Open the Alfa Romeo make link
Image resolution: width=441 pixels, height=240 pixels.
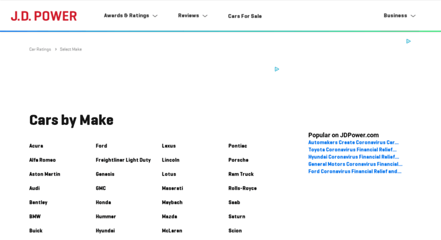click(x=43, y=160)
